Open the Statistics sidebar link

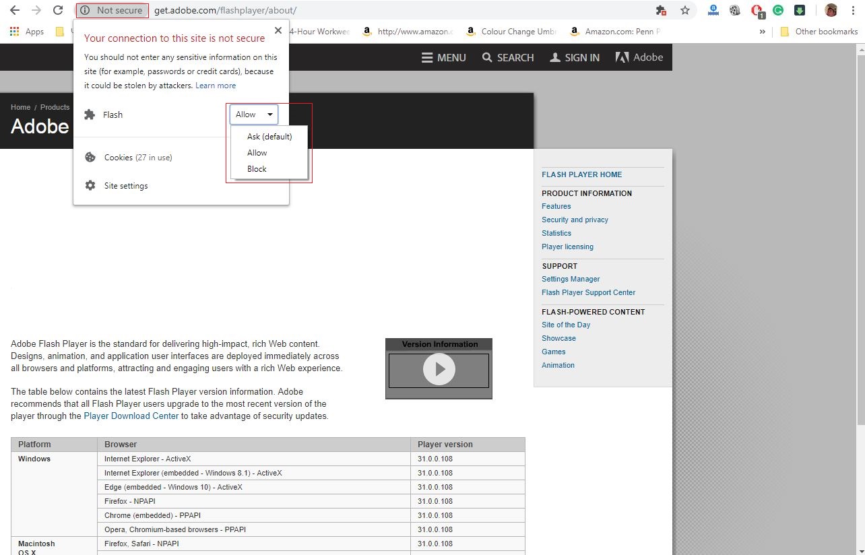coord(556,233)
